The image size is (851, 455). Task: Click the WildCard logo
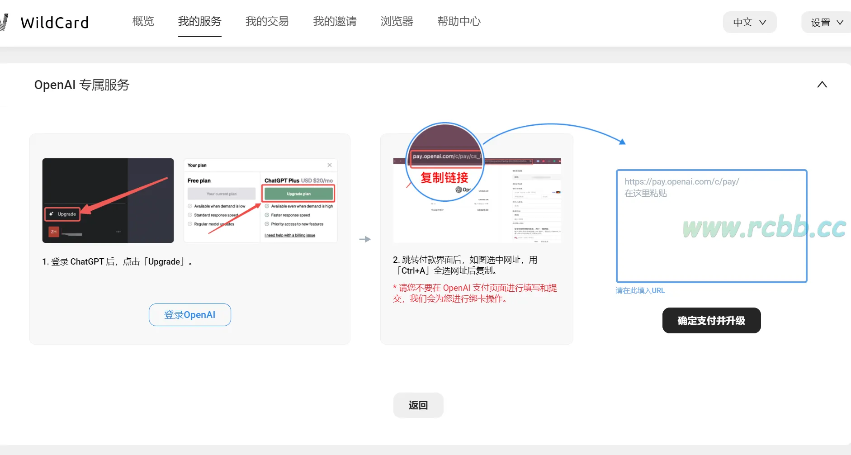point(50,22)
